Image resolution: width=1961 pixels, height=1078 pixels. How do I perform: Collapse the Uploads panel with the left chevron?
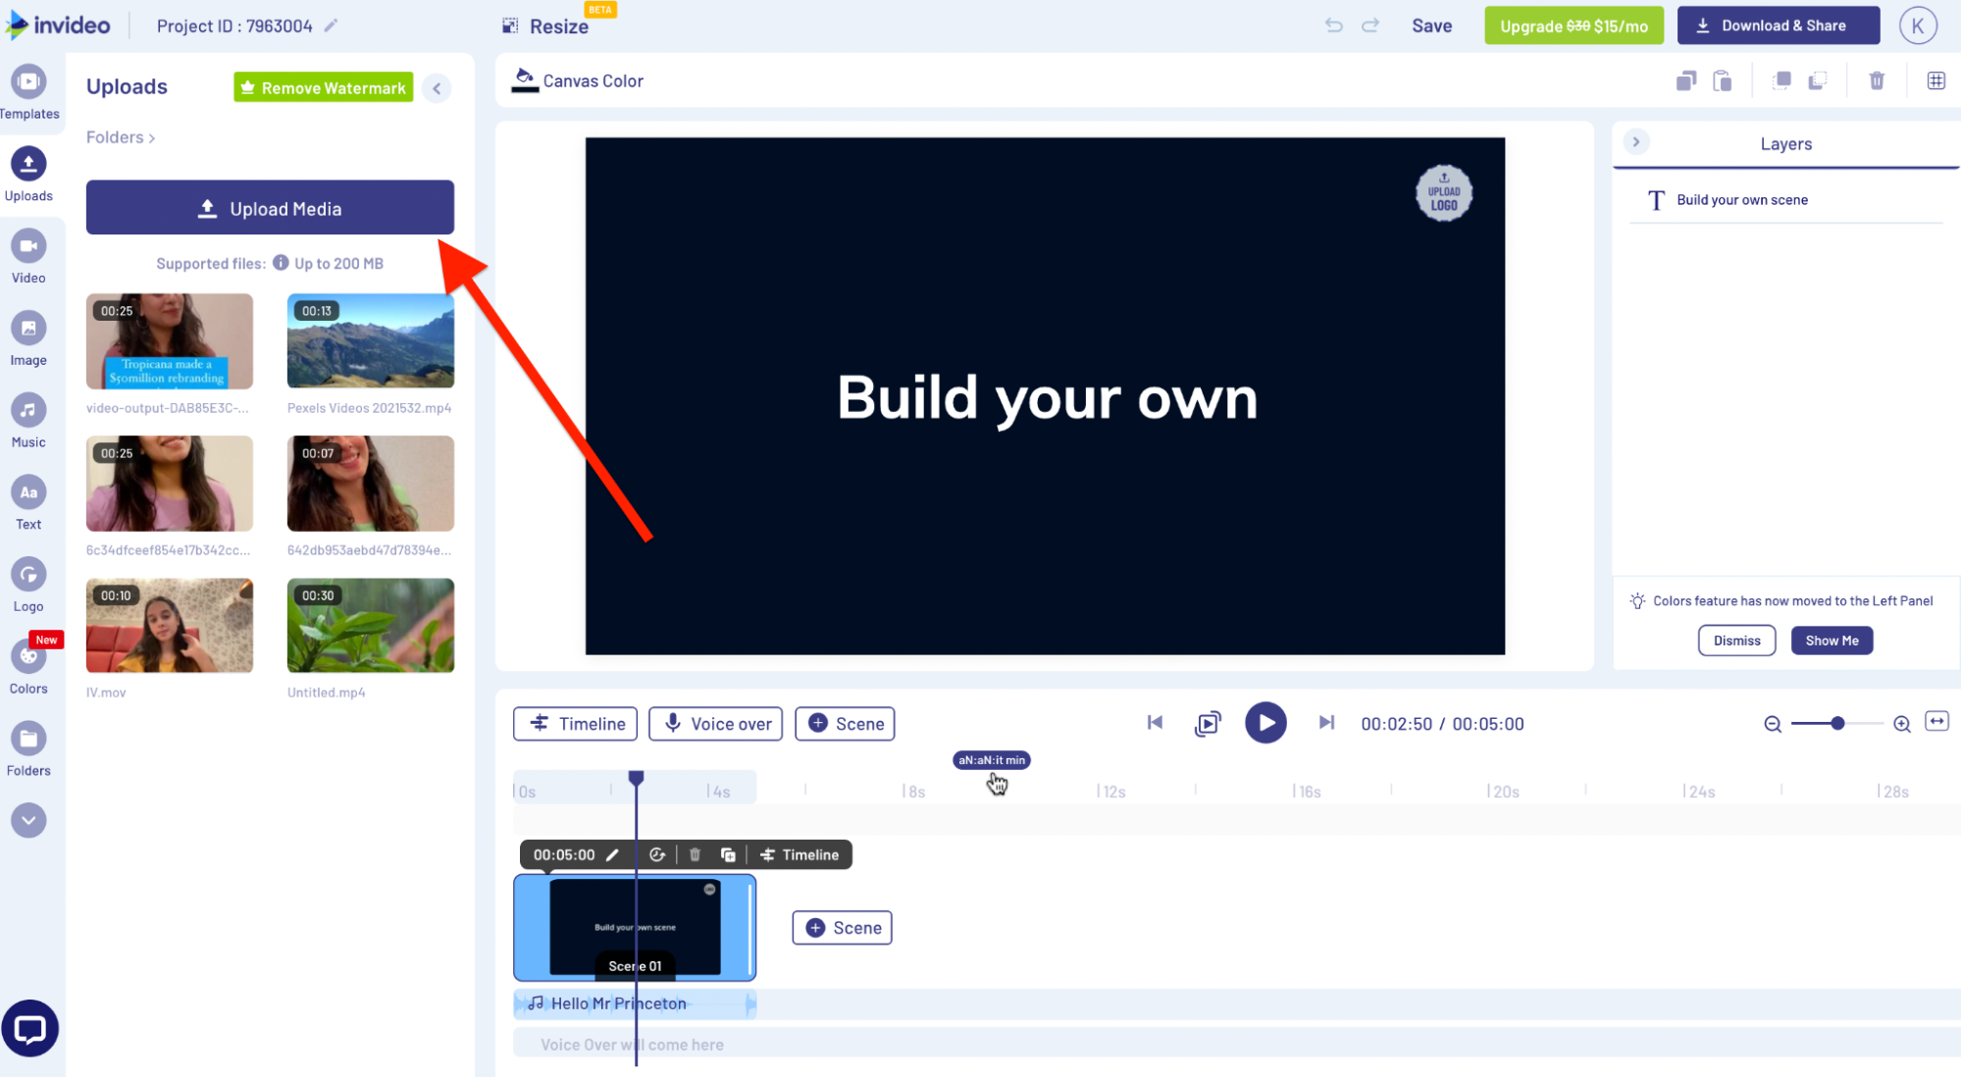(x=437, y=87)
